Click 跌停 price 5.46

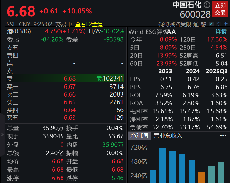(x=118, y=178)
